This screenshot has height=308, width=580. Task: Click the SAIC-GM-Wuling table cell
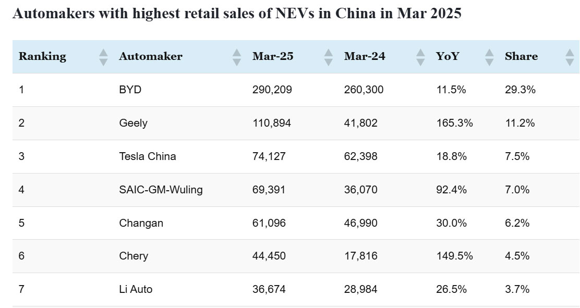click(161, 190)
